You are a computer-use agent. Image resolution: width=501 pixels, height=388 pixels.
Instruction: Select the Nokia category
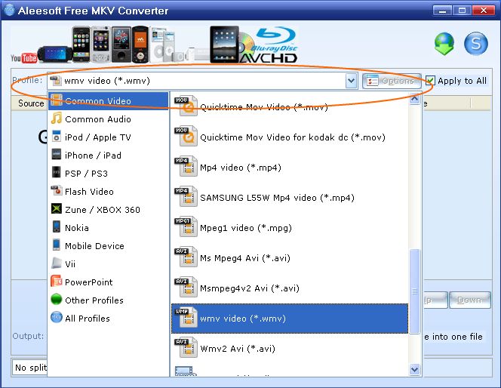coord(109,227)
